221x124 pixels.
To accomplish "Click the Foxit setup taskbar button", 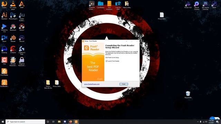I will click(x=76, y=122).
